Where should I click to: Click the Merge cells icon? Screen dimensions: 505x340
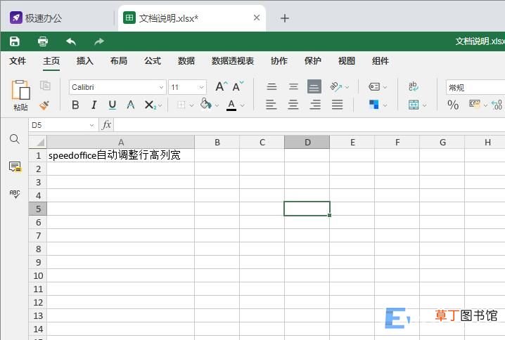(414, 105)
